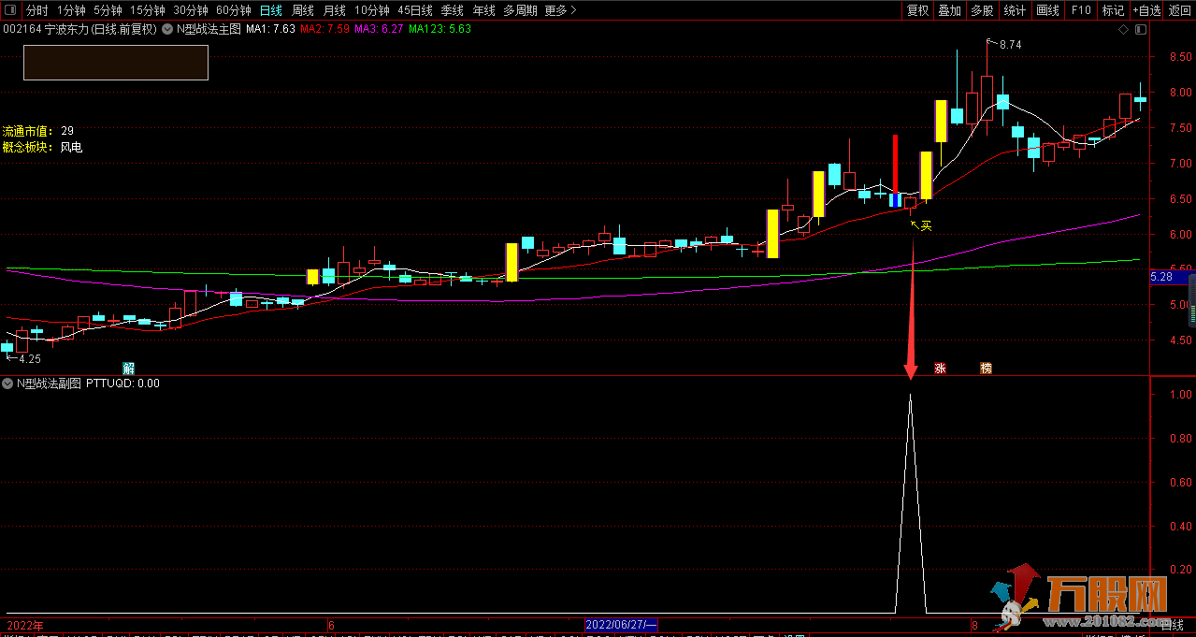Image resolution: width=1196 pixels, height=637 pixels.
Task: Expand the N型战法副图 indicator dropdown
Action: point(7,383)
